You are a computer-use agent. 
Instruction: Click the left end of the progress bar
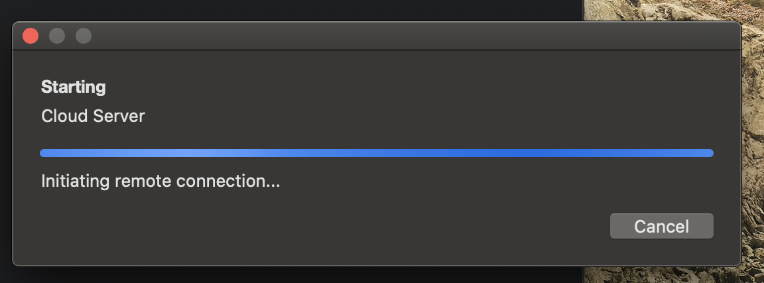point(45,153)
